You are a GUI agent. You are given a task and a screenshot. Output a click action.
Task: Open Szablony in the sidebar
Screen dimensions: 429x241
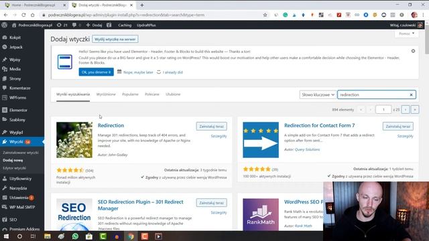tap(17, 120)
